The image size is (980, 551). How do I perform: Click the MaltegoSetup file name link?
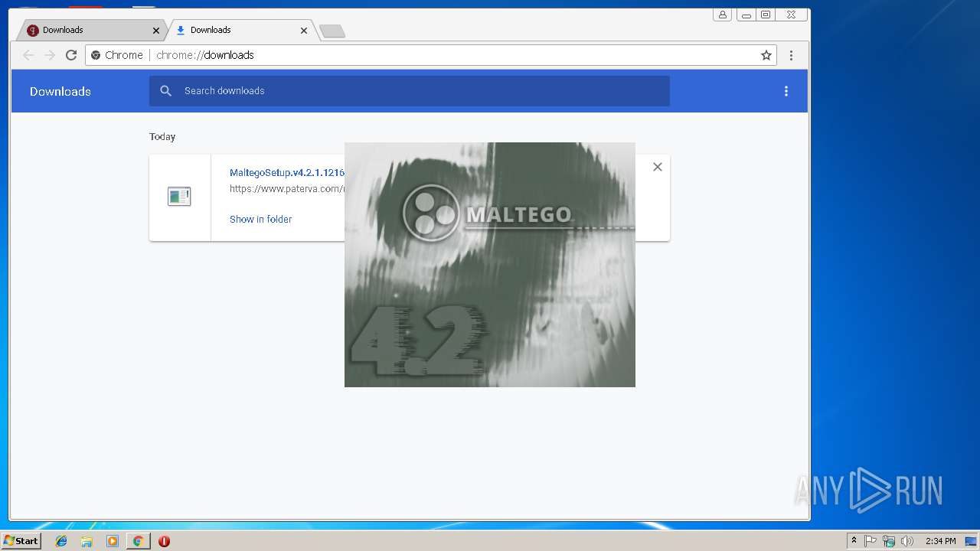[287, 173]
